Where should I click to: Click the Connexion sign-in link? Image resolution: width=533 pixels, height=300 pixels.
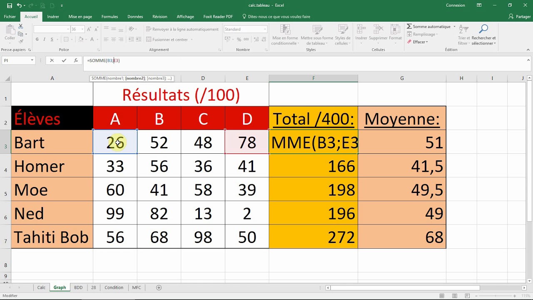tap(455, 5)
